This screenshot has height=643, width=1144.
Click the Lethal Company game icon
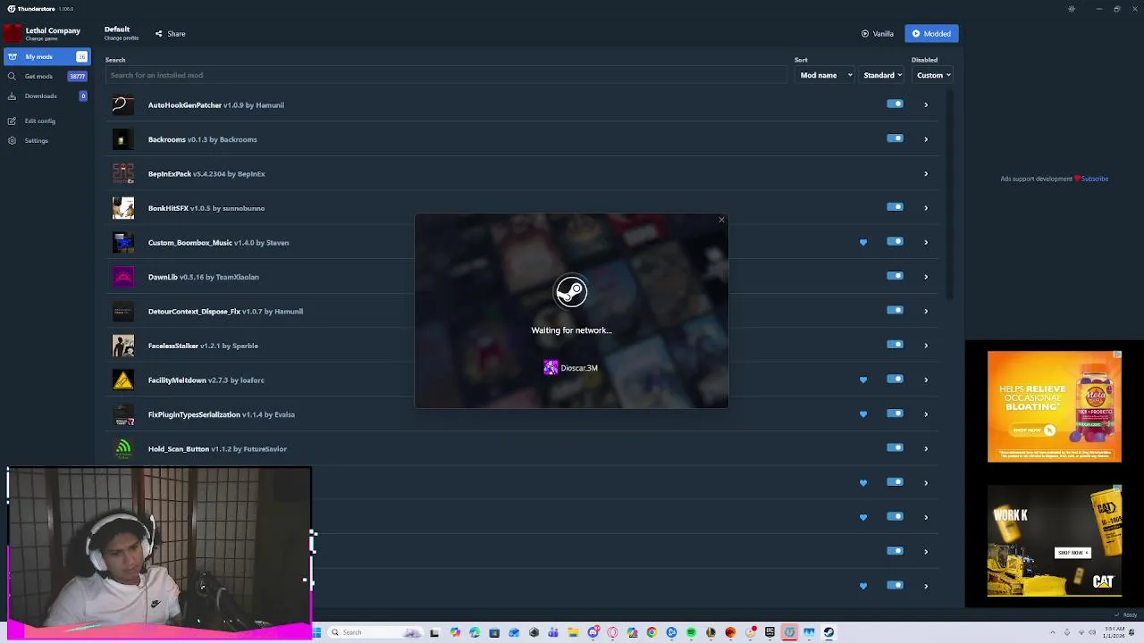[x=13, y=34]
